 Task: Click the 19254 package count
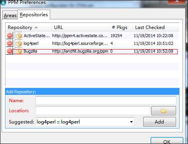tap(116, 36)
